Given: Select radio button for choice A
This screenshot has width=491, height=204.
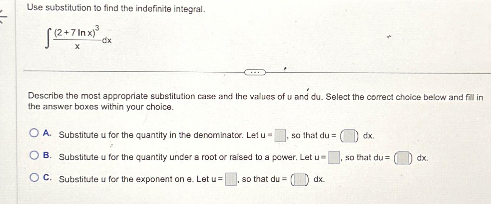Looking at the screenshot, I should point(34,133).
